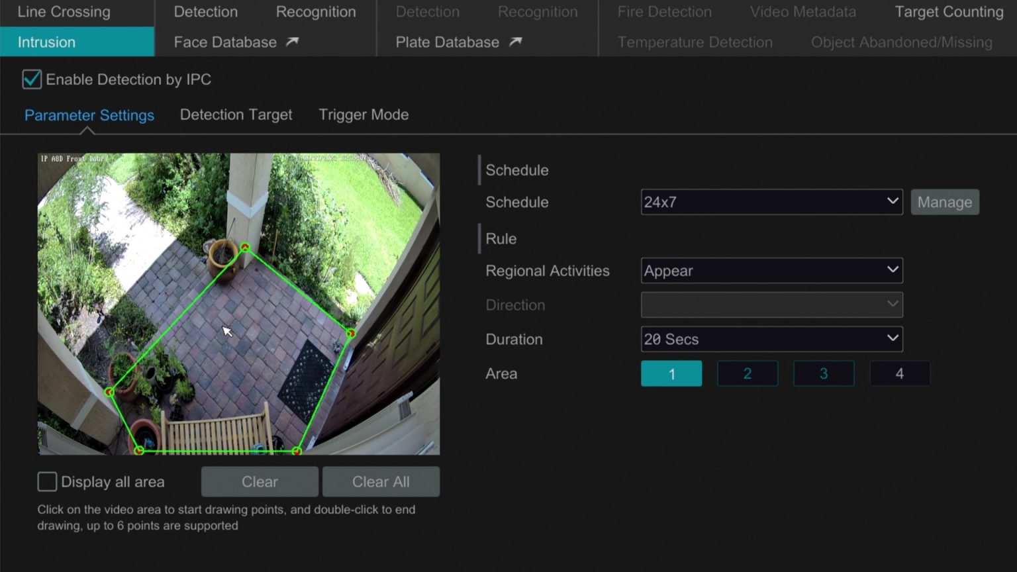1017x572 pixels.
Task: Click Clear All to remove all areas
Action: coord(381,481)
